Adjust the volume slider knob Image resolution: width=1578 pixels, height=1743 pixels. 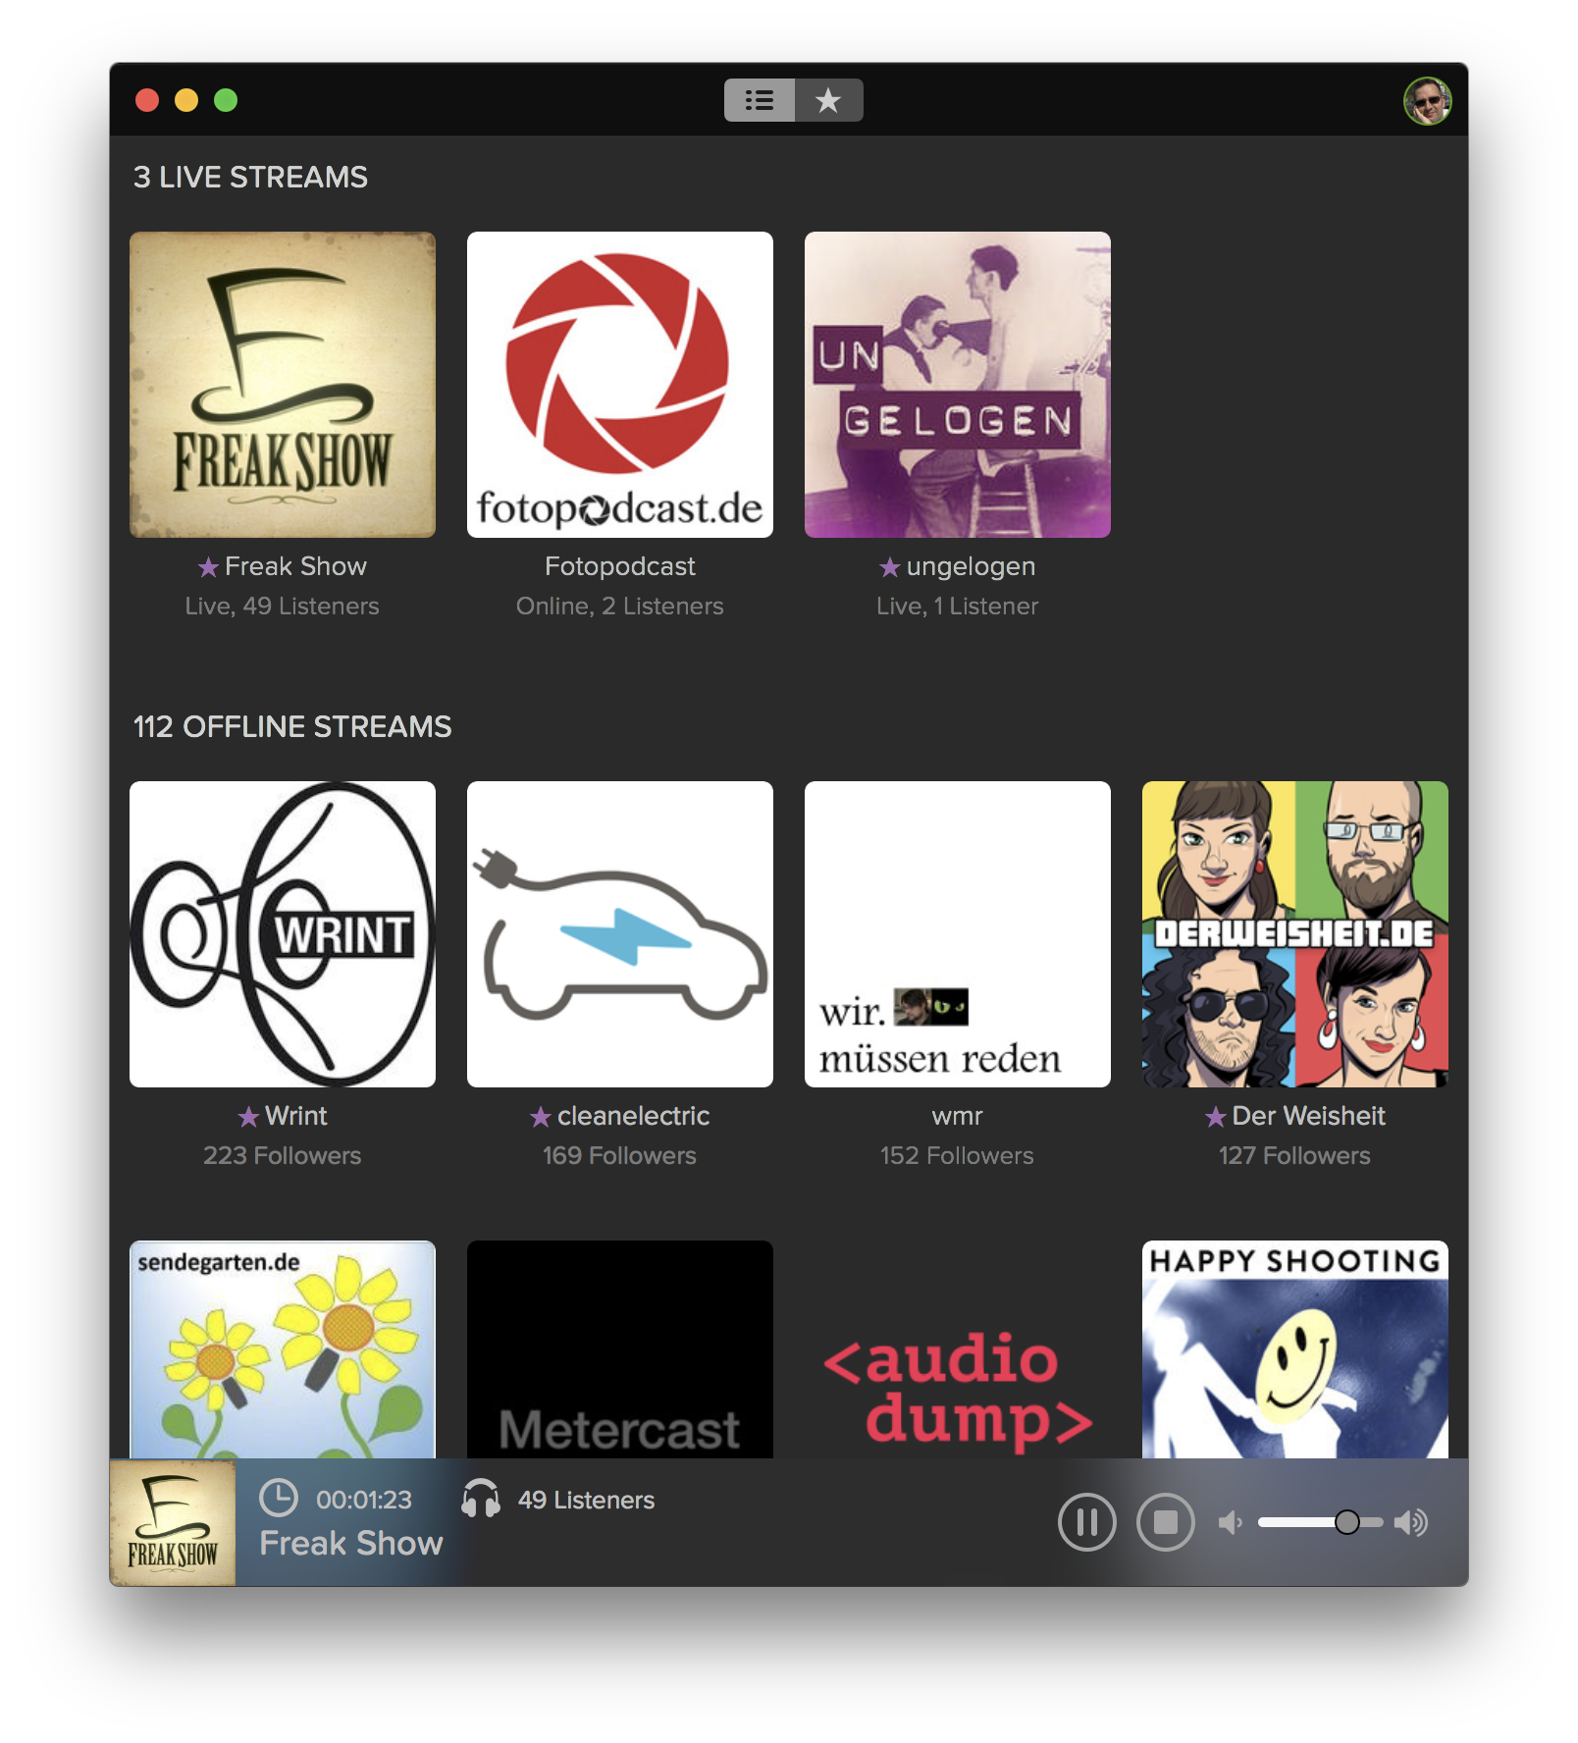point(1347,1522)
